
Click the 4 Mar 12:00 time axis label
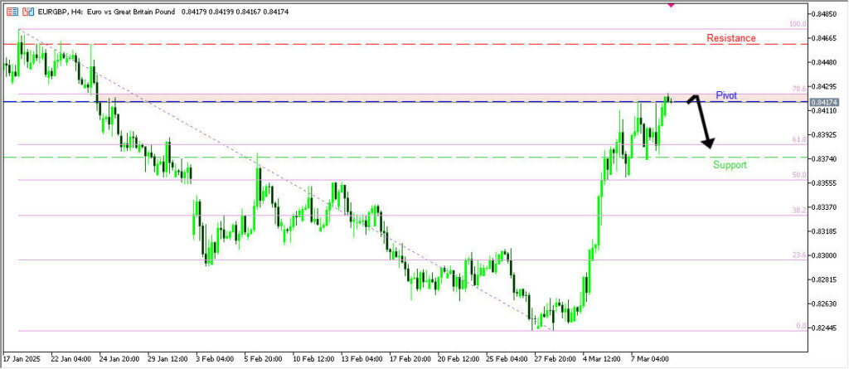[600, 360]
